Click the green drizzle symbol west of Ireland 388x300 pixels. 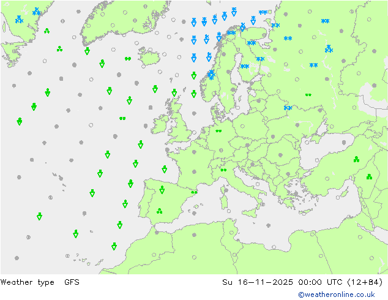(122, 118)
